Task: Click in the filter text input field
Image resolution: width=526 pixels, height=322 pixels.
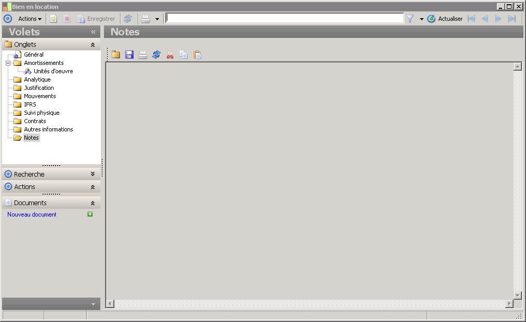Action: click(x=284, y=18)
